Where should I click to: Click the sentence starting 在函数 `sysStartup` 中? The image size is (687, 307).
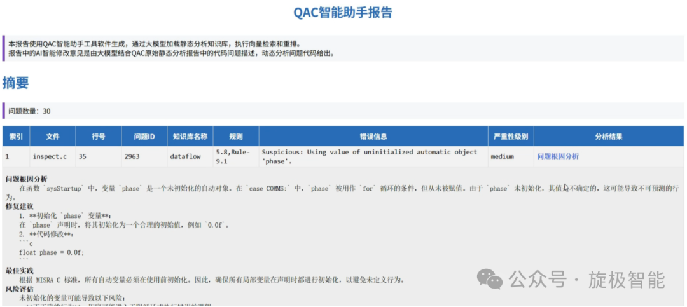pos(343,193)
